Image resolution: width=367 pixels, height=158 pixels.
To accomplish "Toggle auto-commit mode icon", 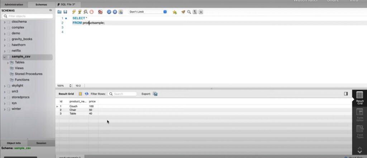I will coord(121,12).
